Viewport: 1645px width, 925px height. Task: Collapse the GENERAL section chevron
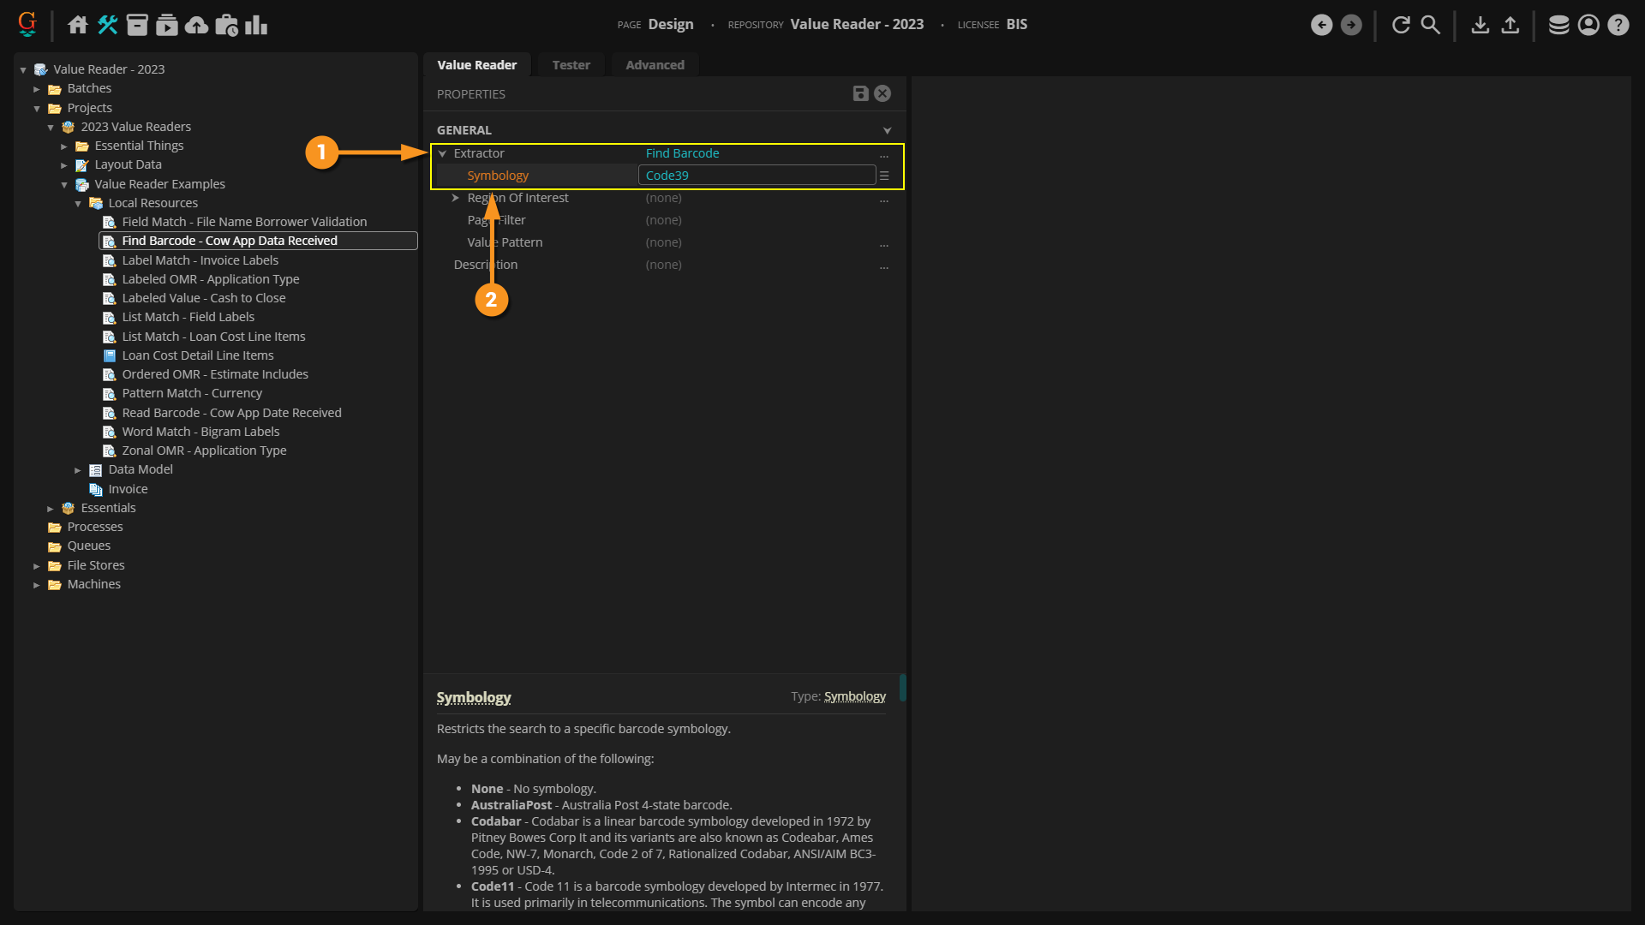[x=887, y=130]
